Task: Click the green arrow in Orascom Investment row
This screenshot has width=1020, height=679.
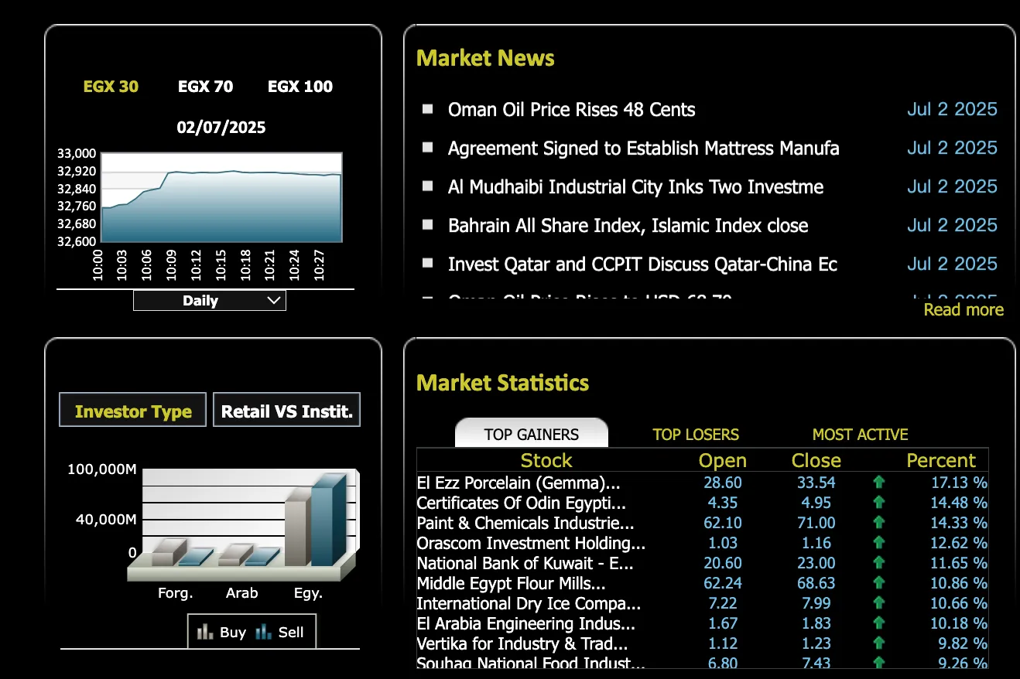Action: point(878,543)
